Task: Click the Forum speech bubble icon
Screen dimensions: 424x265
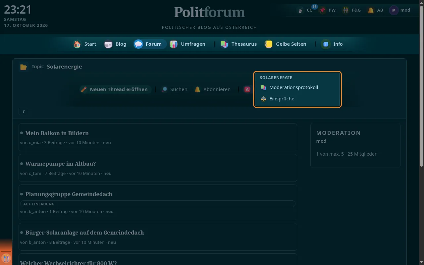Action: point(138,44)
